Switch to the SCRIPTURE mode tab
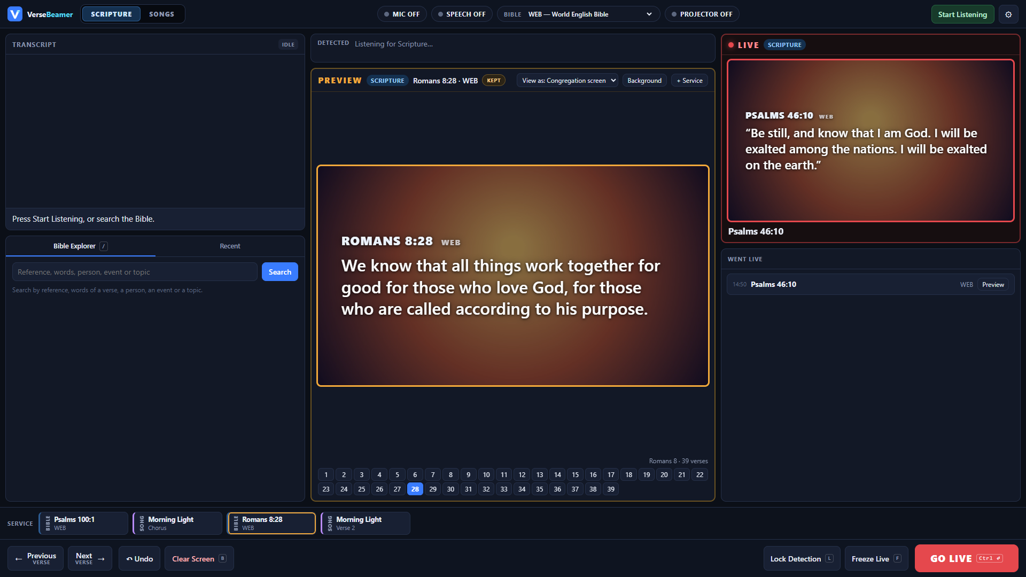The height and width of the screenshot is (577, 1026). [111, 14]
